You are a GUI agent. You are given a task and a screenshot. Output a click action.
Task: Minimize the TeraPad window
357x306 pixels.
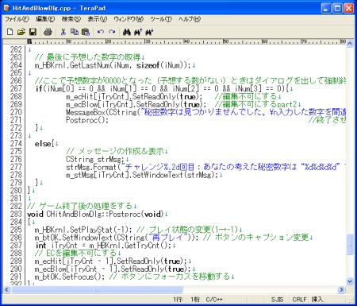[x=326, y=9]
